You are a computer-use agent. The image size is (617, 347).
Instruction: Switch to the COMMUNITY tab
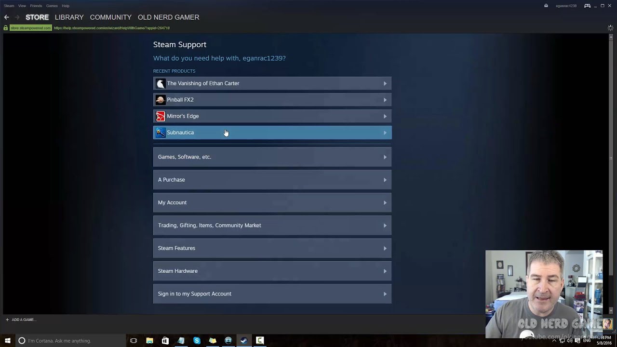[x=110, y=17]
